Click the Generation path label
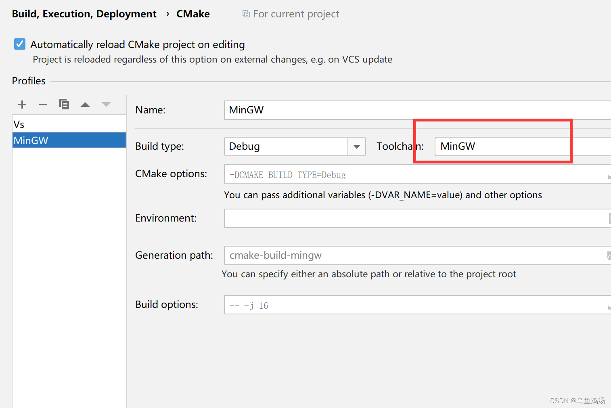 [174, 255]
